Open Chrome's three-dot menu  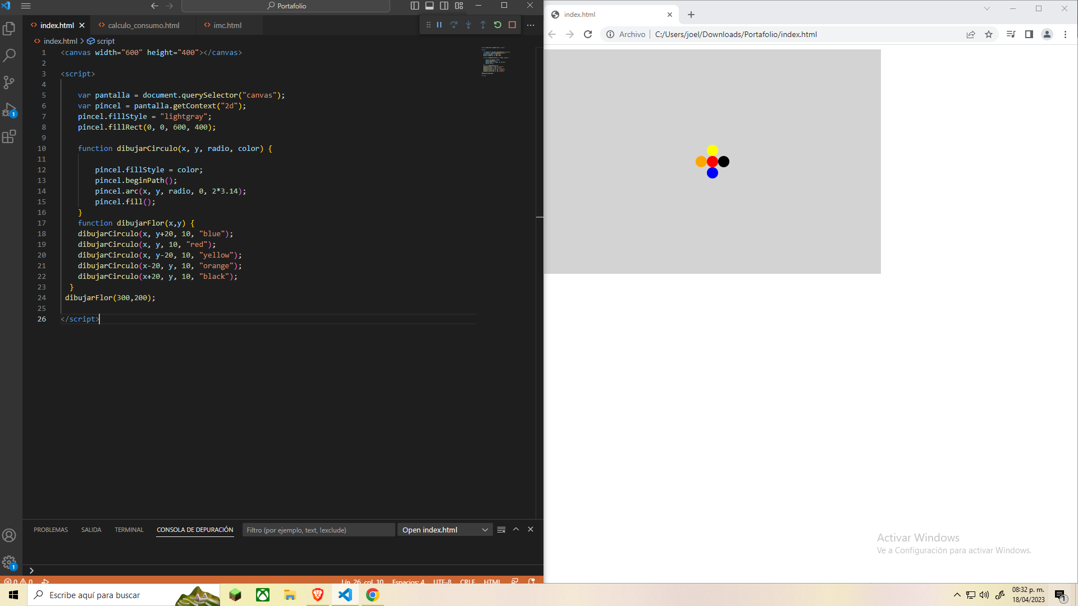(1065, 34)
